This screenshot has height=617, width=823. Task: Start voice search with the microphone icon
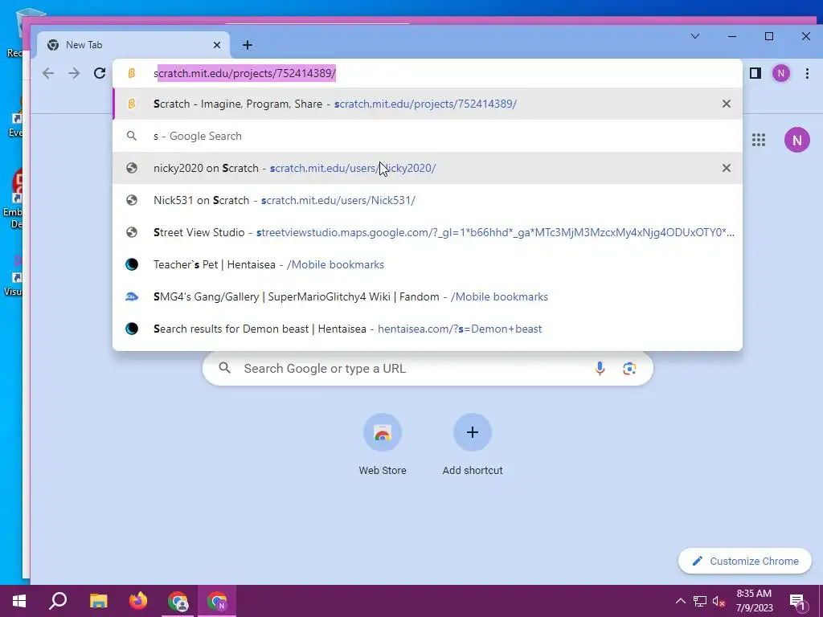[x=600, y=368]
